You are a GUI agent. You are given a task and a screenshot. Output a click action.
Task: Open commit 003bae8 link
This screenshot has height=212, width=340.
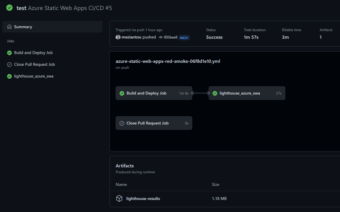(170, 37)
